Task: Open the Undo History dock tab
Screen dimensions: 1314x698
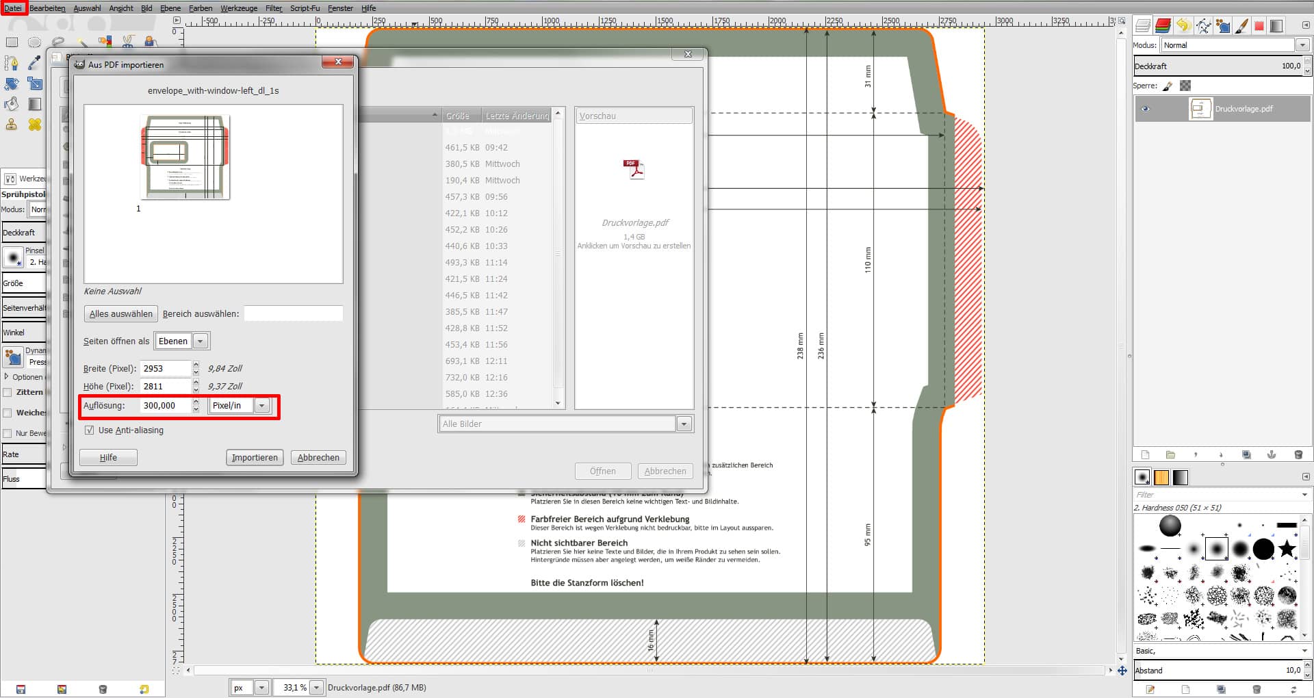Action: pyautogui.click(x=1183, y=26)
